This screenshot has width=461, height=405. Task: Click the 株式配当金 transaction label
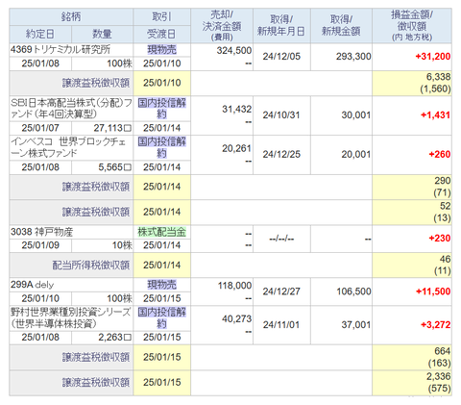[x=161, y=232]
